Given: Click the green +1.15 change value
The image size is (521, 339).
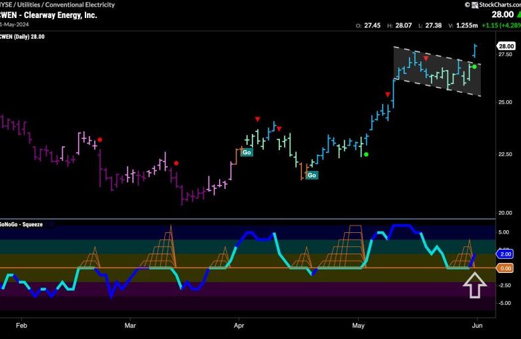Looking at the screenshot, I should pyautogui.click(x=491, y=25).
